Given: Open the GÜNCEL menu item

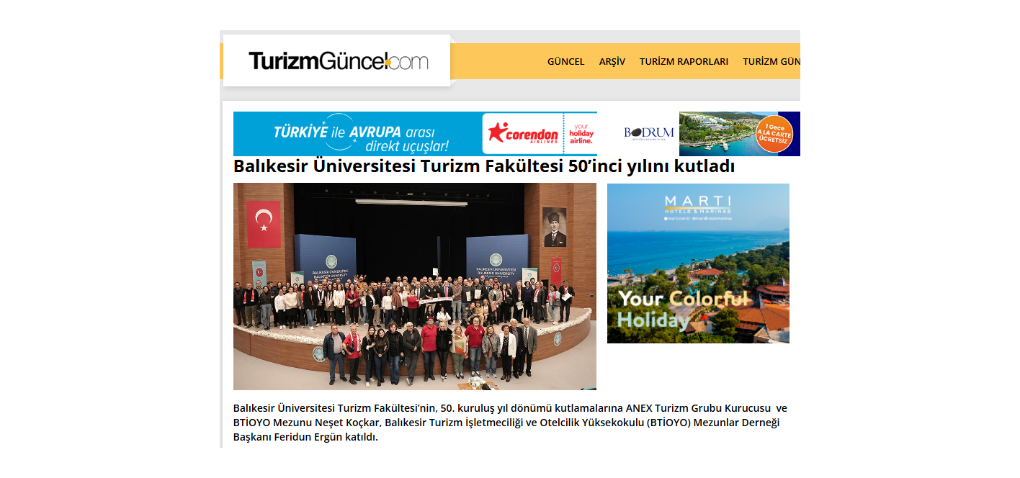Looking at the screenshot, I should point(566,61).
